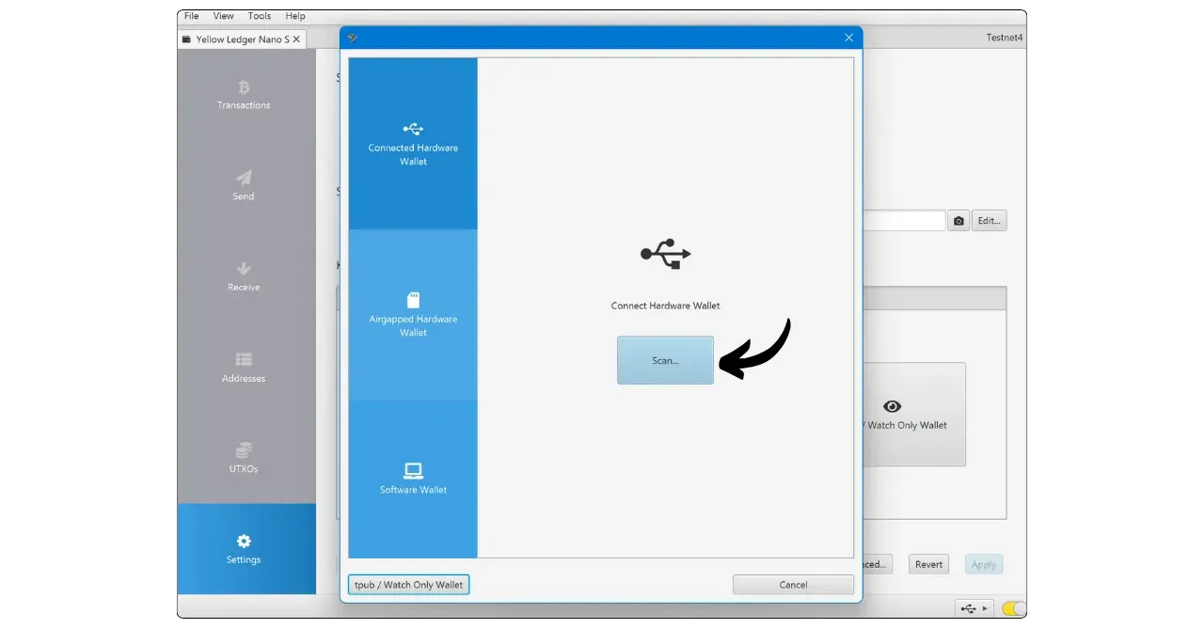Switch to the Yellow Ledger Nano S tab
Viewport: 1204px width, 628px height.
click(x=241, y=39)
